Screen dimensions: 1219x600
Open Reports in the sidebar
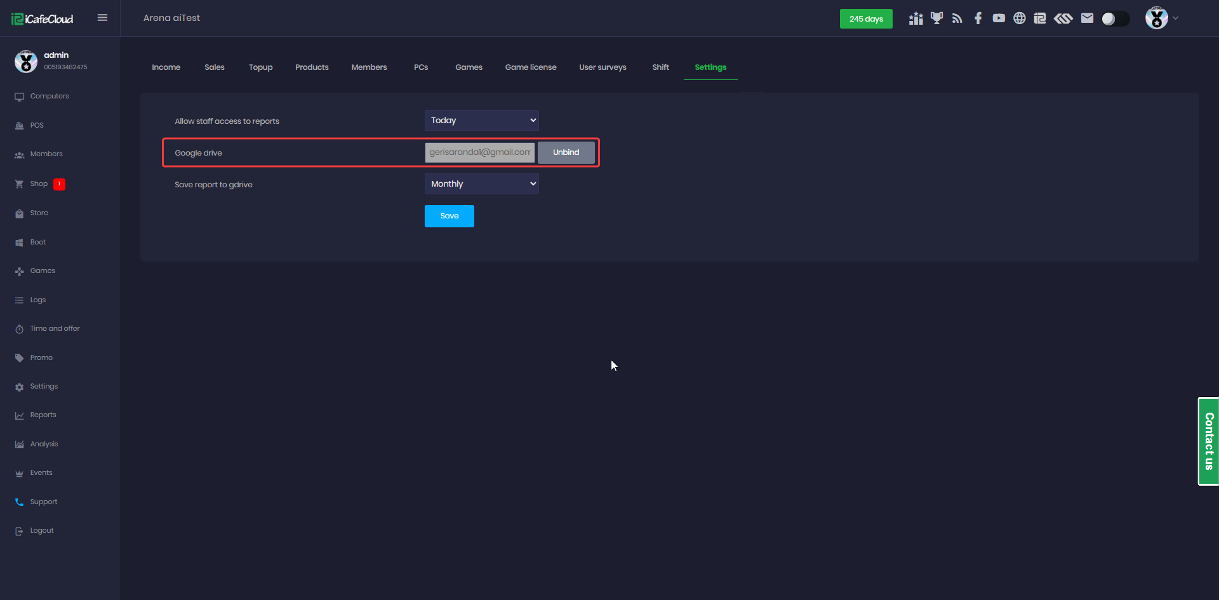[43, 415]
